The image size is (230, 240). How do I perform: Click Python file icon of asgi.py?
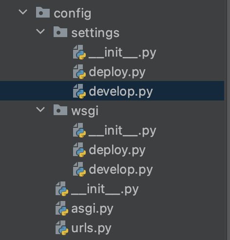62,208
